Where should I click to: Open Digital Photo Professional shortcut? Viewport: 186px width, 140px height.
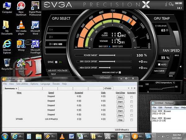[x=35, y=8]
